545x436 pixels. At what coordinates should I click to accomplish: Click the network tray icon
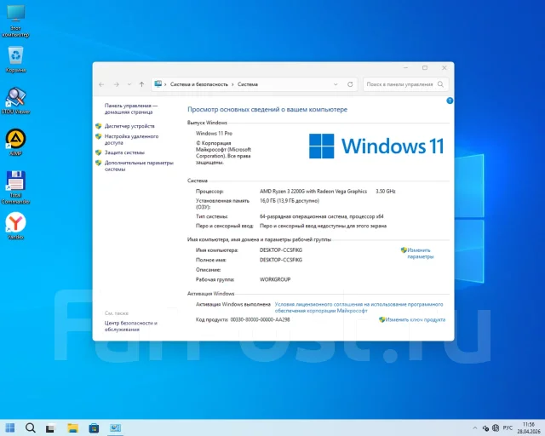[485, 428]
